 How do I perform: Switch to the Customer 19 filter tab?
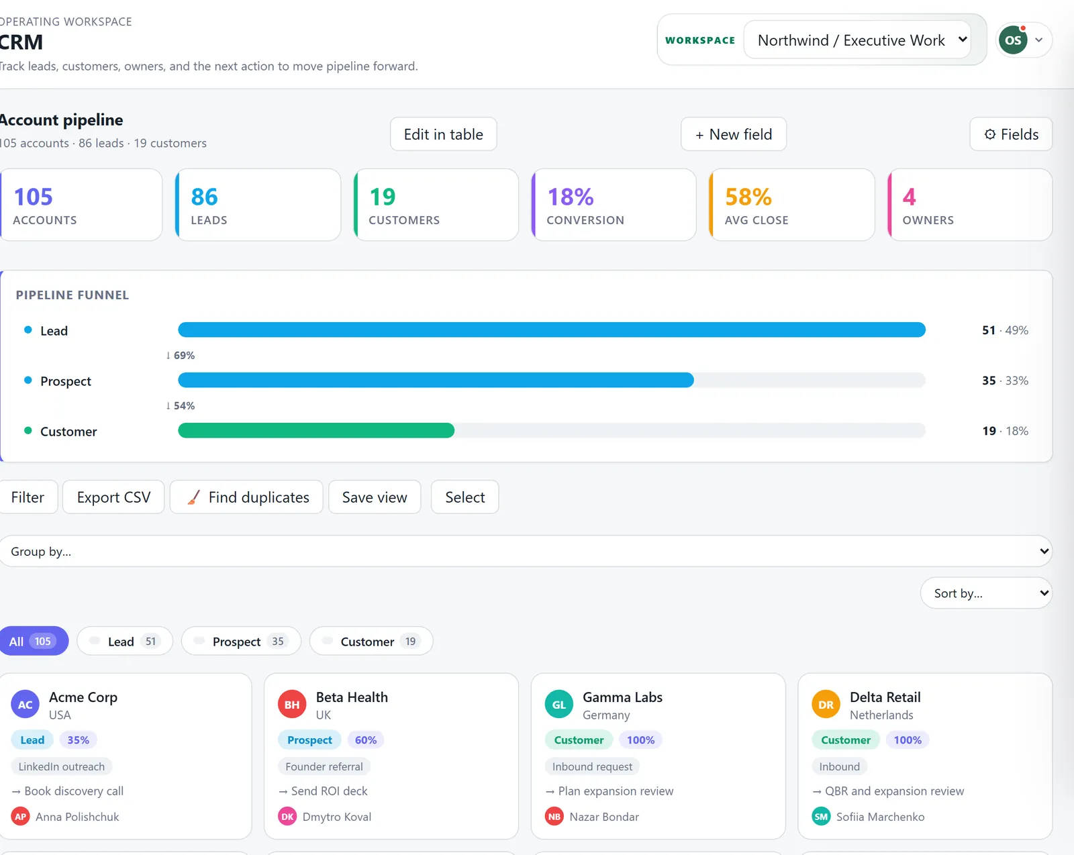[371, 642]
